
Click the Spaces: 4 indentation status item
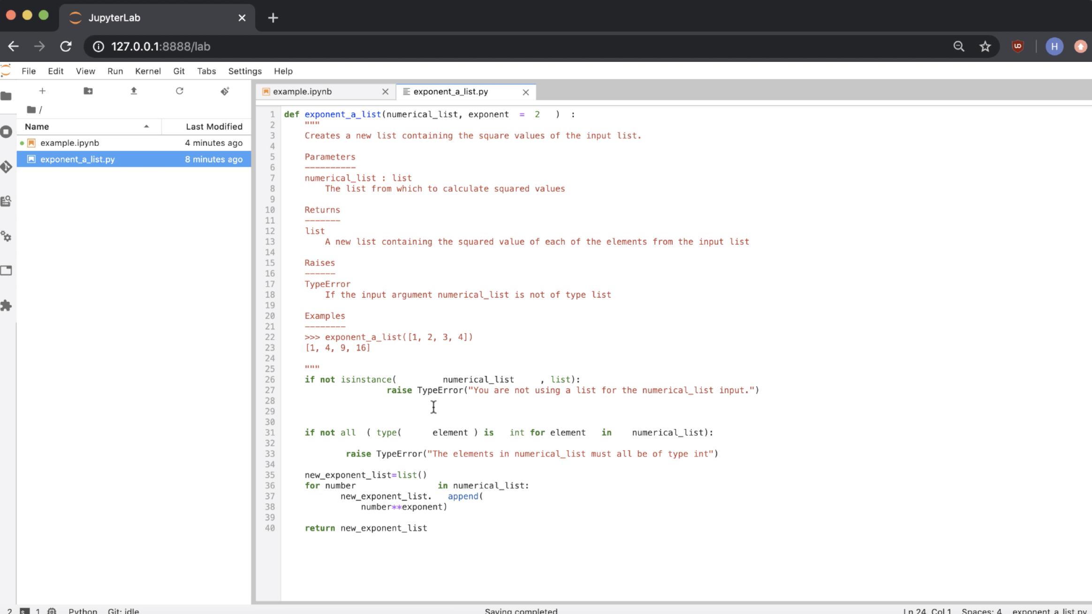click(x=981, y=611)
